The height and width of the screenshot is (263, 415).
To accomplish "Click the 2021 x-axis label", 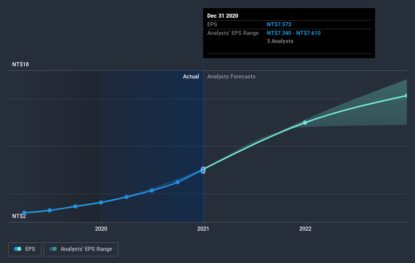I will (203, 229).
